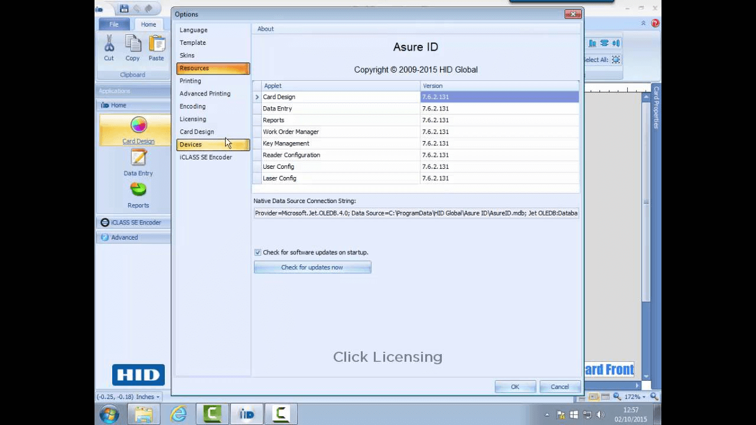
Task: Select Devices in Options list
Action: point(213,145)
